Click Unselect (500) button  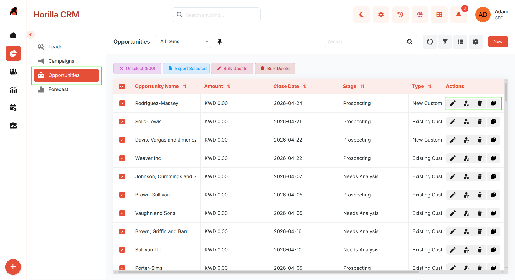click(x=137, y=69)
